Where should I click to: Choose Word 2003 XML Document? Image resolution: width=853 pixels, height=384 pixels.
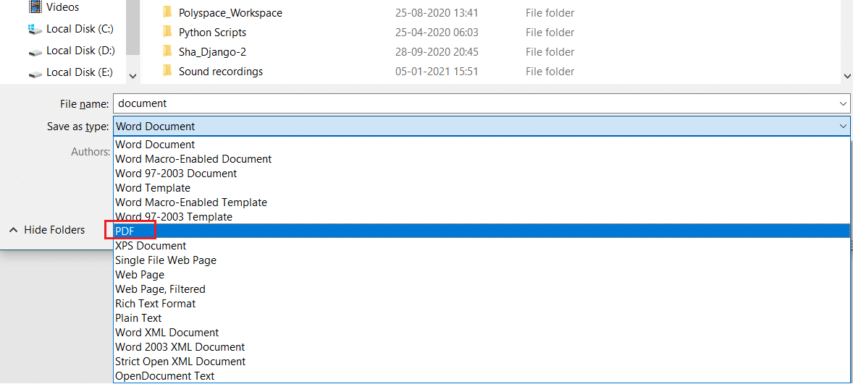tap(482, 346)
